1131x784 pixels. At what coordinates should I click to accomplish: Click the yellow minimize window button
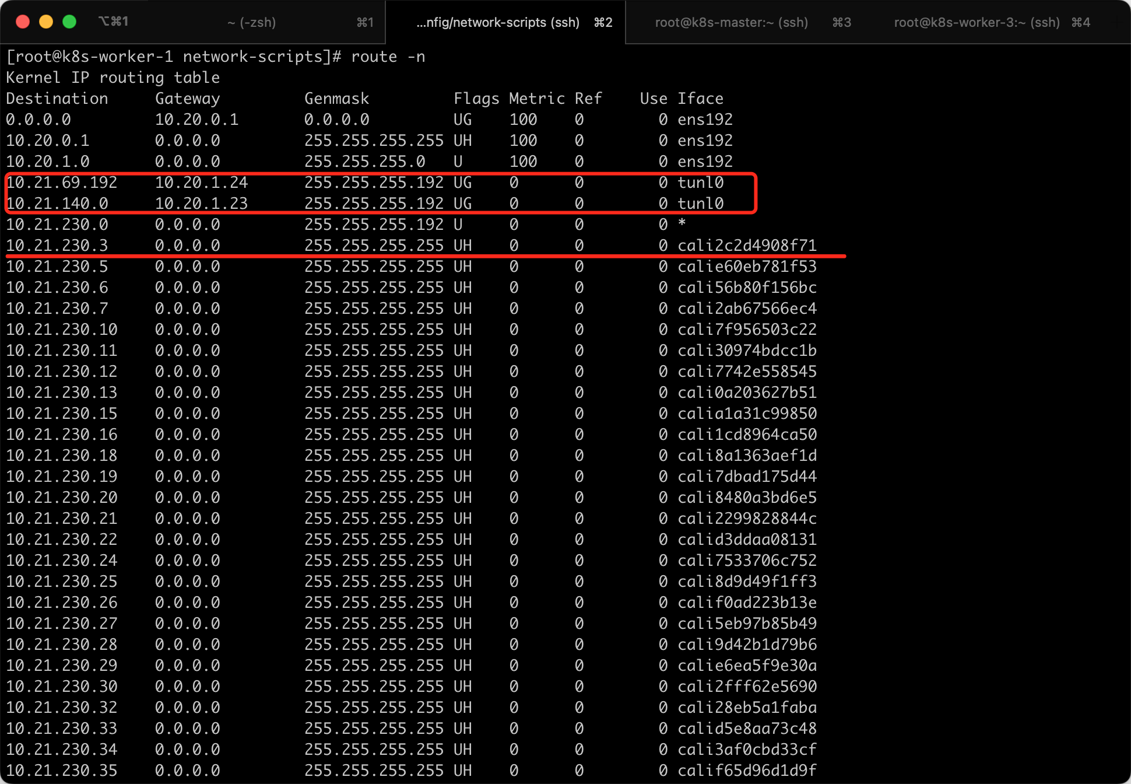coord(46,22)
